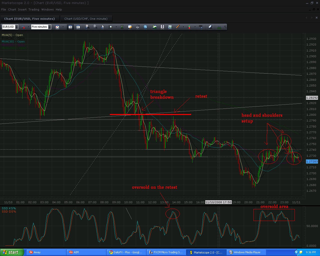Click the green vertical scale icon
The image size is (320, 256).
point(122,27)
